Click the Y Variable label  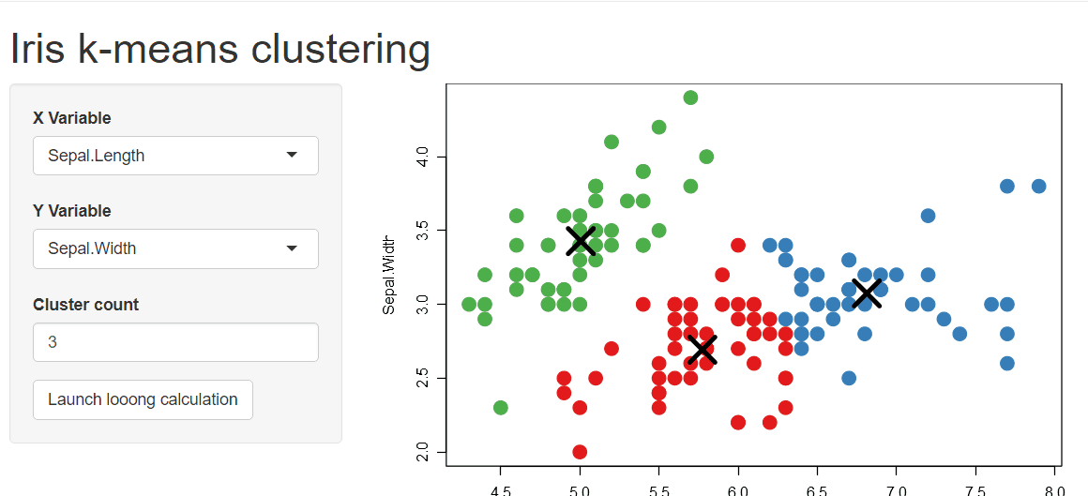[x=72, y=211]
